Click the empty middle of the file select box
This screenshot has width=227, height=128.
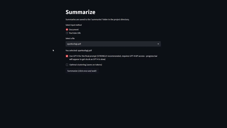119,44
